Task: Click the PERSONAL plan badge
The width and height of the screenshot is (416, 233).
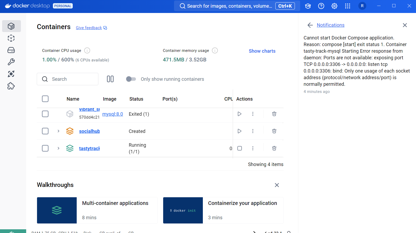Action: [x=63, y=6]
